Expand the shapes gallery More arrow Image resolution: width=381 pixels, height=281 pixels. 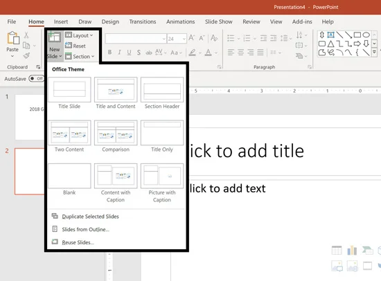pyautogui.click(x=375, y=52)
